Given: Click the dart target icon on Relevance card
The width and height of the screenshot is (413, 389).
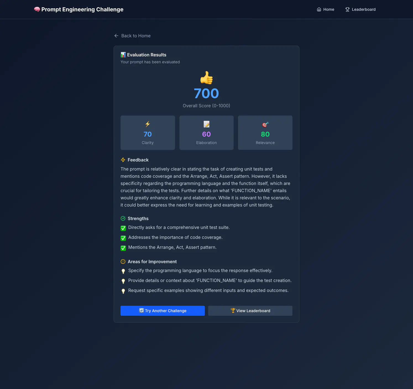Looking at the screenshot, I should point(265,124).
